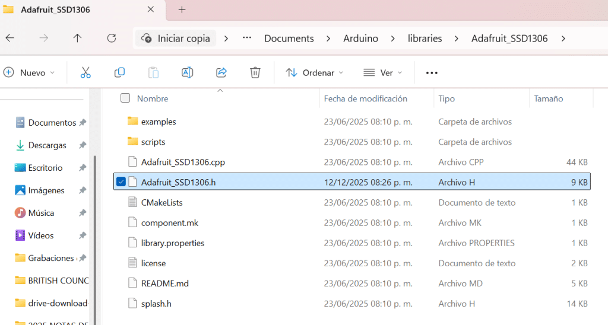The image size is (608, 325).
Task: Sort by Fecha de modificación column
Action: point(366,98)
